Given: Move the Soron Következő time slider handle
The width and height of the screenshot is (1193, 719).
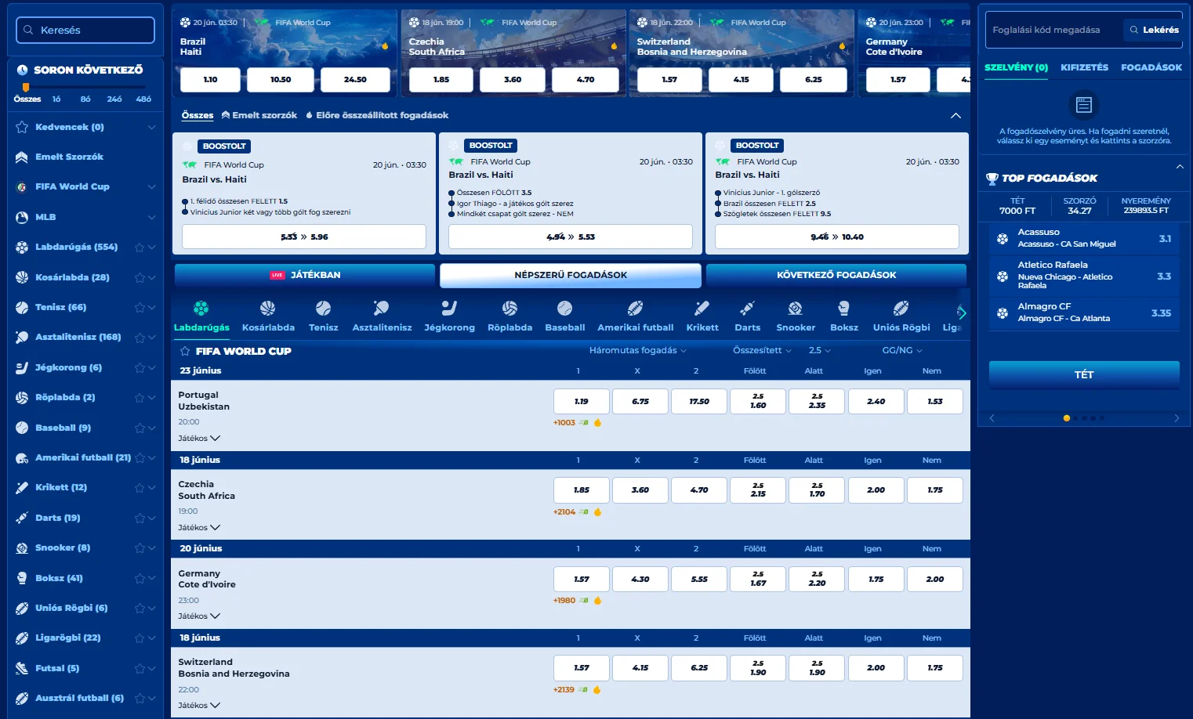Looking at the screenshot, I should point(26,88).
